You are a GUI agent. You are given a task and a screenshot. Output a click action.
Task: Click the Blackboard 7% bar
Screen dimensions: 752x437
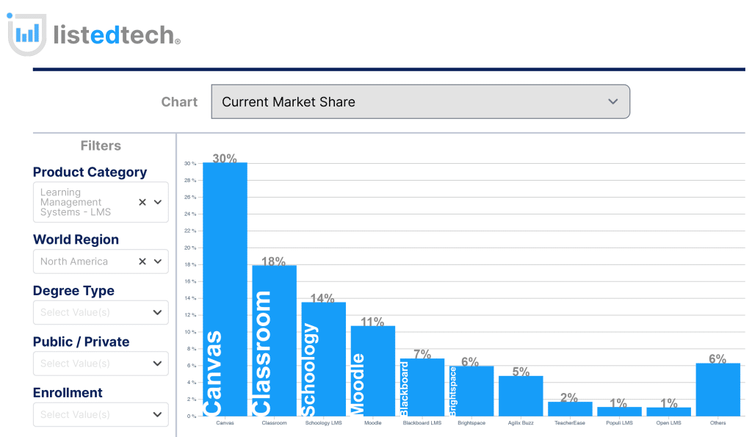coord(422,387)
